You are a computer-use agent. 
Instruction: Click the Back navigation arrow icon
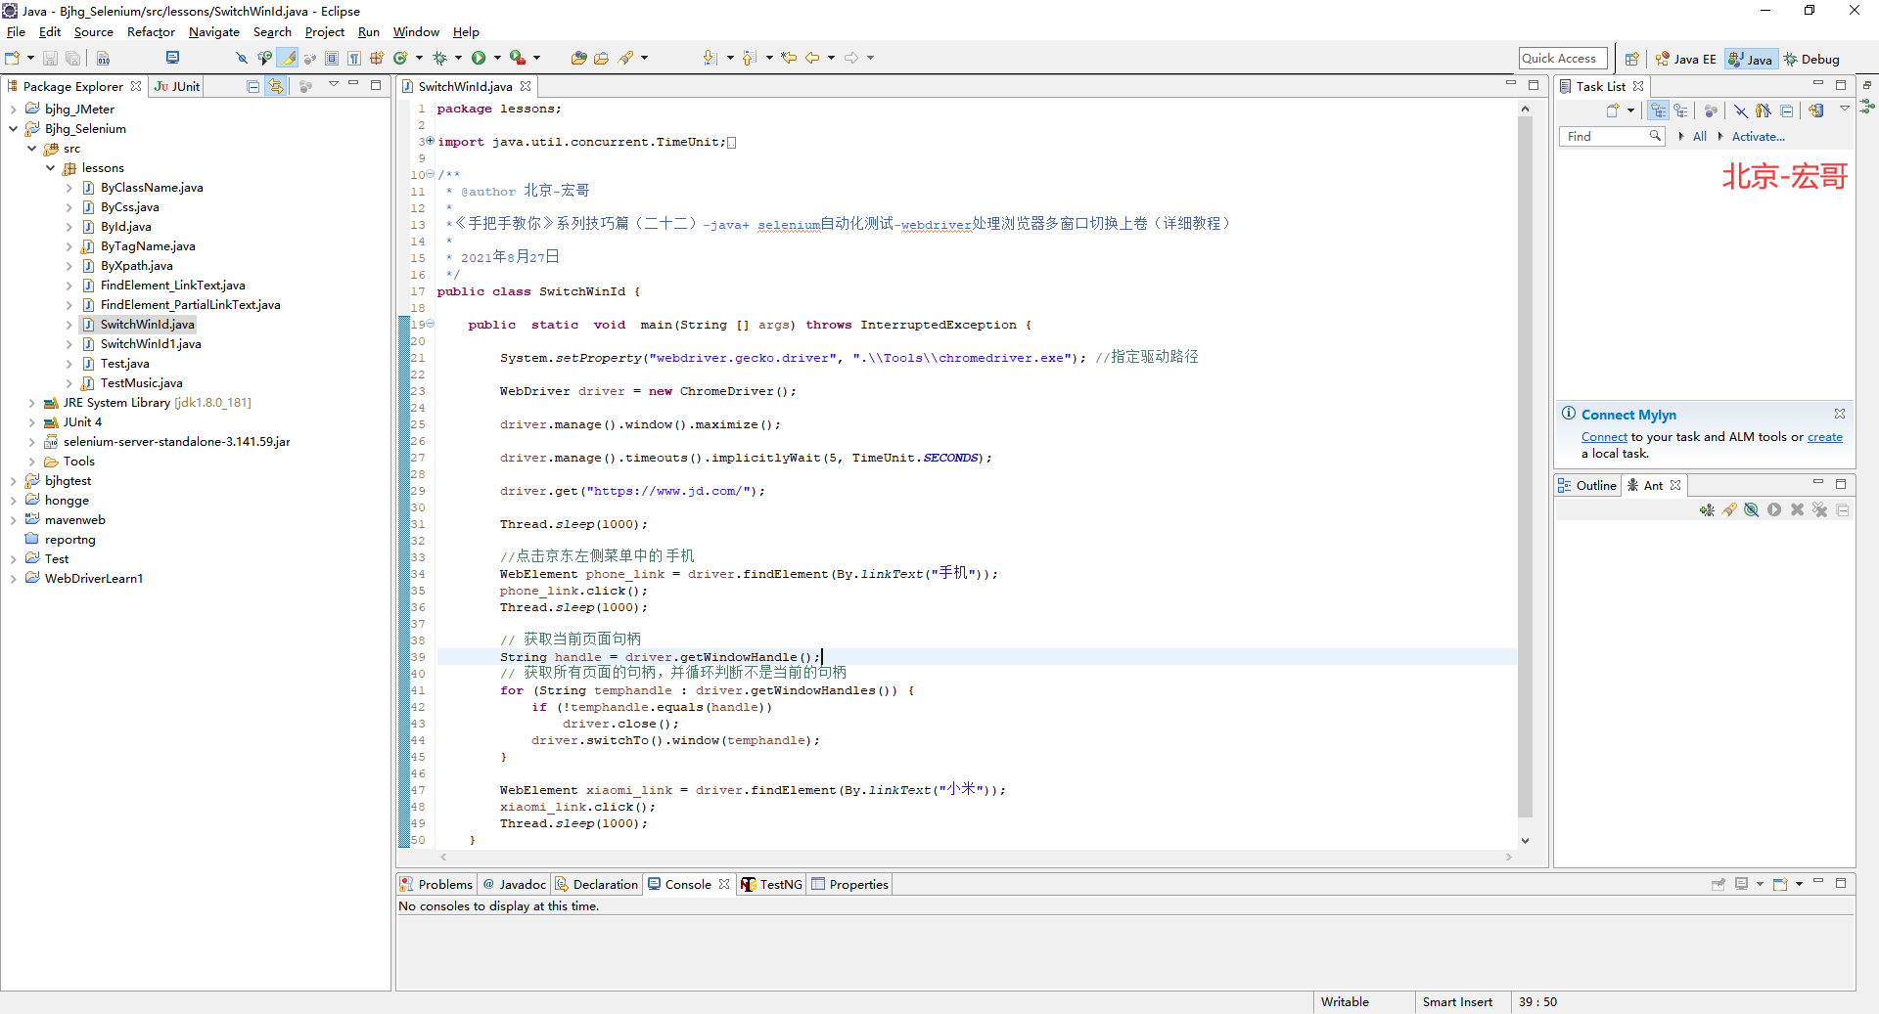point(812,59)
